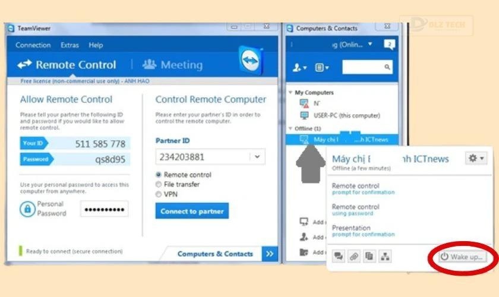The image size is (499, 297).
Task: Click TeamViewer title bar icon
Action: pos(11,29)
